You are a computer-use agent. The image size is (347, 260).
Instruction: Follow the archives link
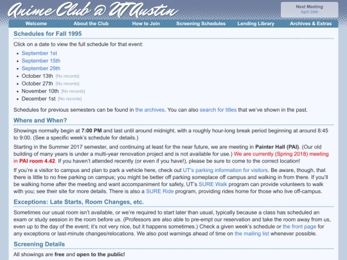[x=150, y=110]
